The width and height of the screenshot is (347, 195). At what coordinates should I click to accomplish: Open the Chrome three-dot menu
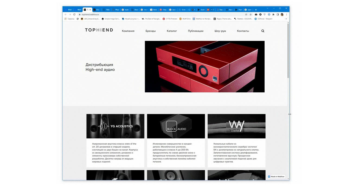(286, 14)
